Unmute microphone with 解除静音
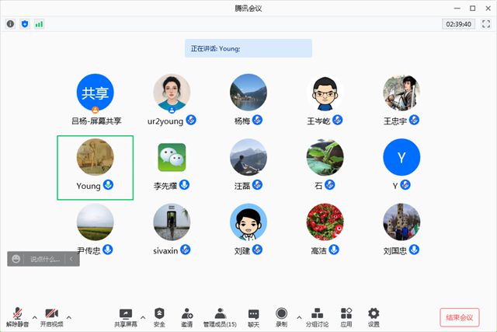Screen dimensions: 497x332 pyautogui.click(x=17, y=316)
